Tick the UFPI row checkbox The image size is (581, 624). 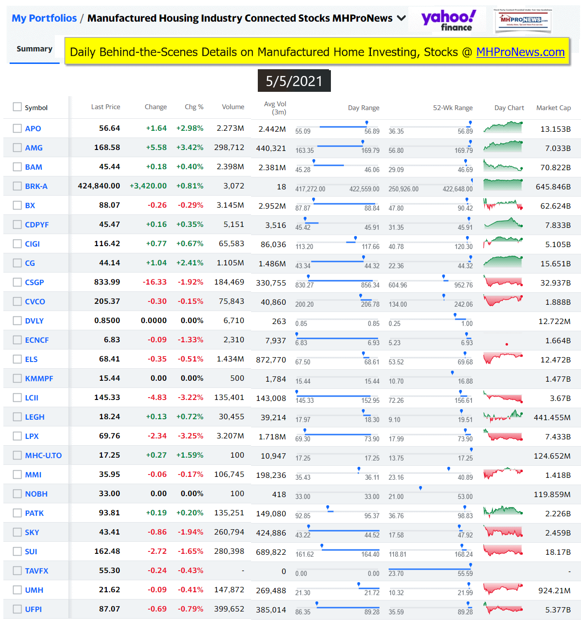17,609
